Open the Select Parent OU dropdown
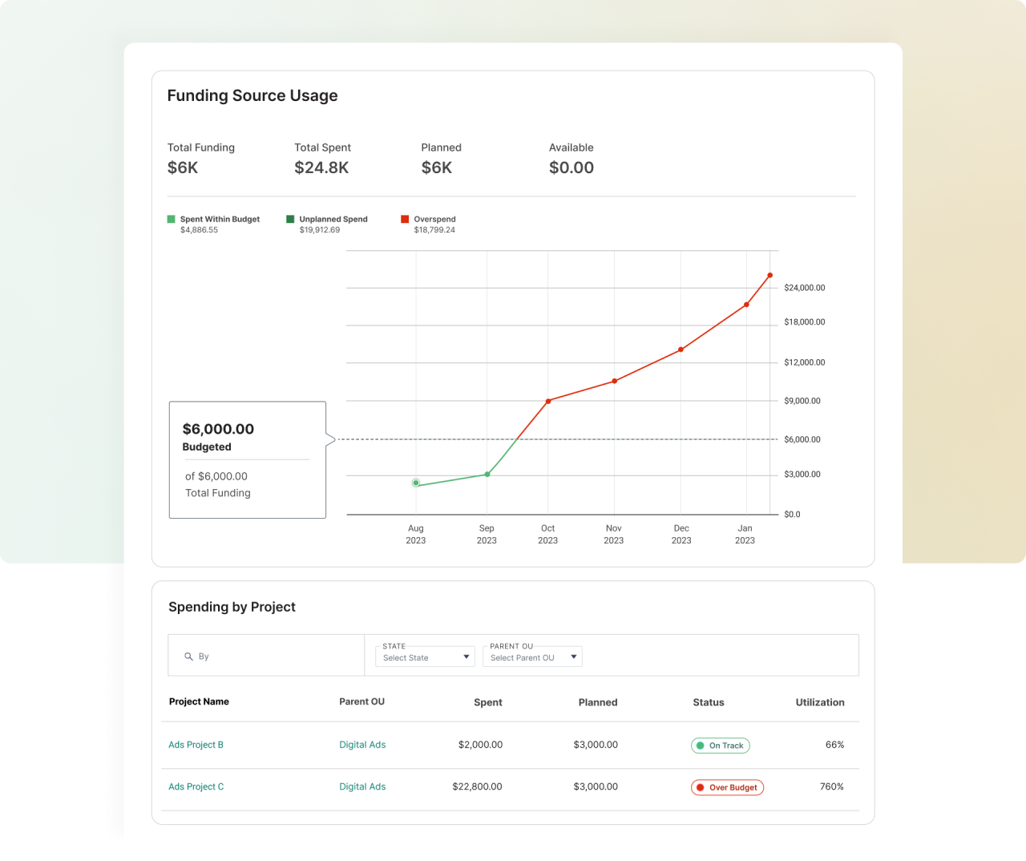Image resolution: width=1026 pixels, height=861 pixels. tap(532, 657)
